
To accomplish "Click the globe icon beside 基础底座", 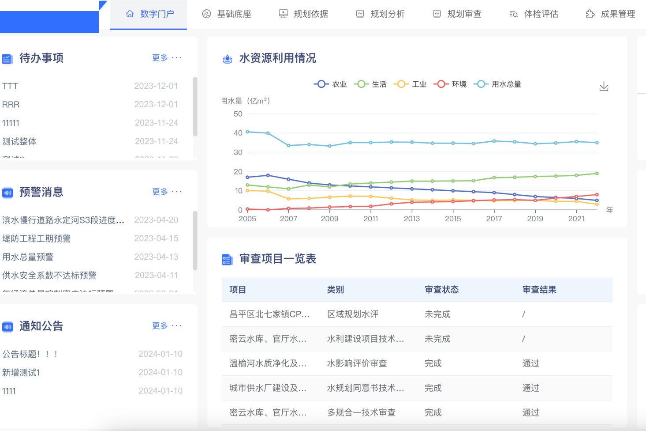I will pyautogui.click(x=206, y=14).
